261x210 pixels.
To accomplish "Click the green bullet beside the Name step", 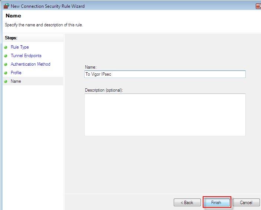I will (x=6, y=82).
